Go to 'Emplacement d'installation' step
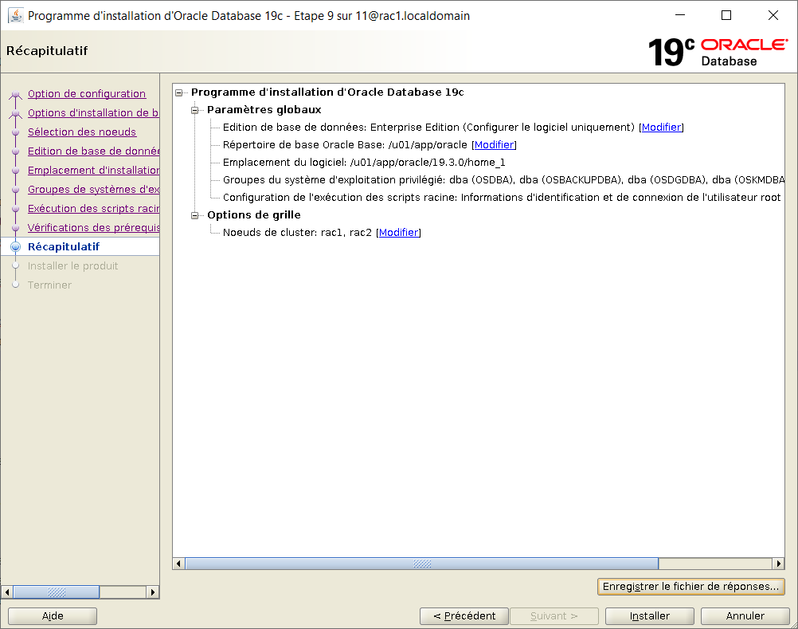The height and width of the screenshot is (629, 798). coord(93,170)
